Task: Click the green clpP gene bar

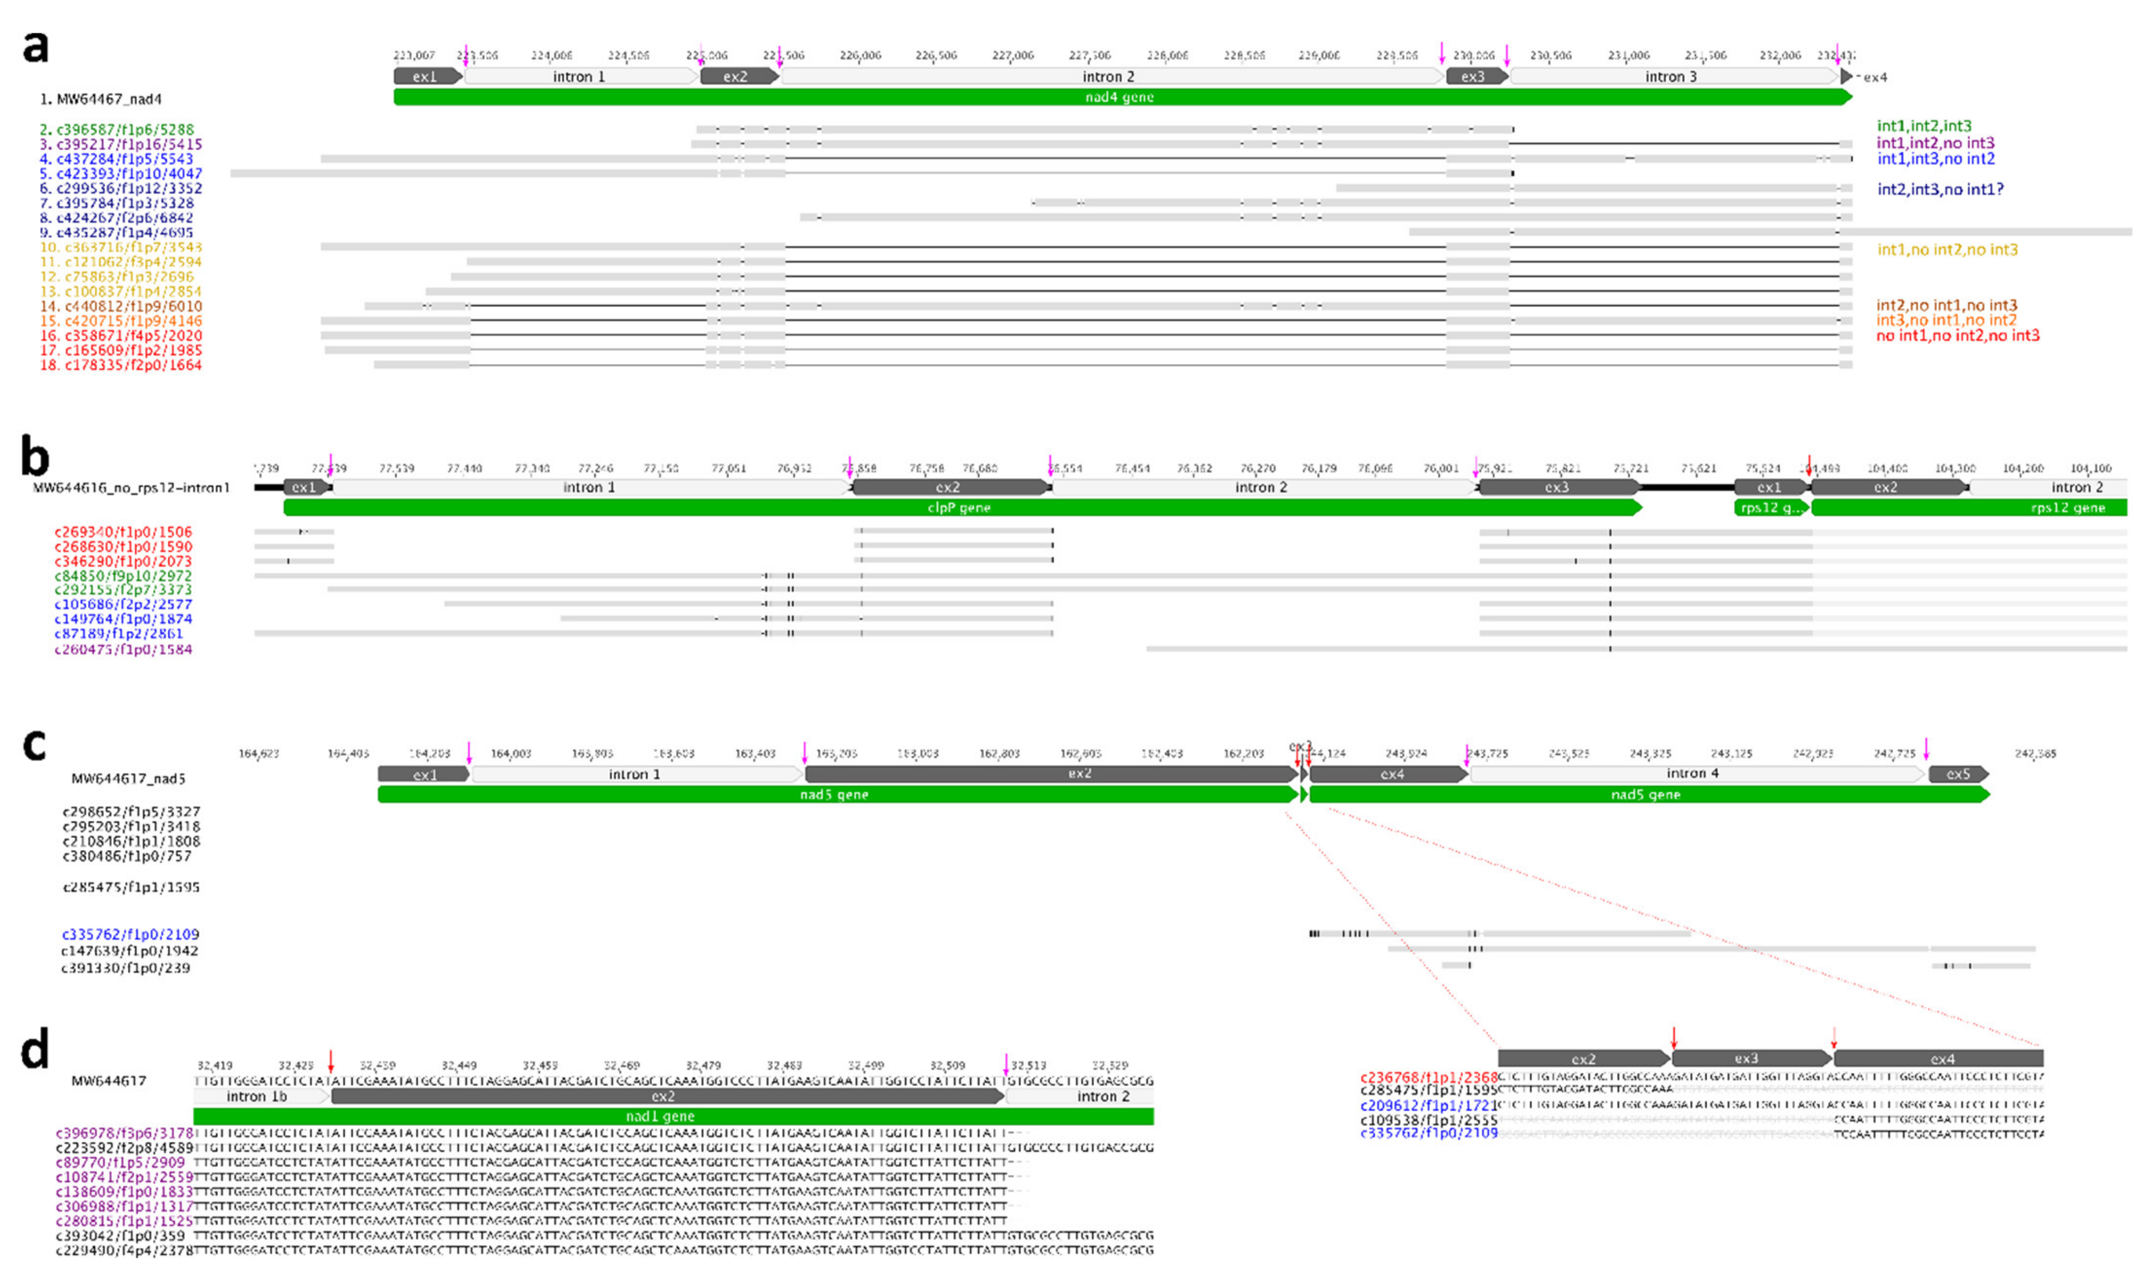Action: [958, 508]
